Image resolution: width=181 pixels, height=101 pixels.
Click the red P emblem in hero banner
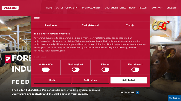(x=8, y=59)
